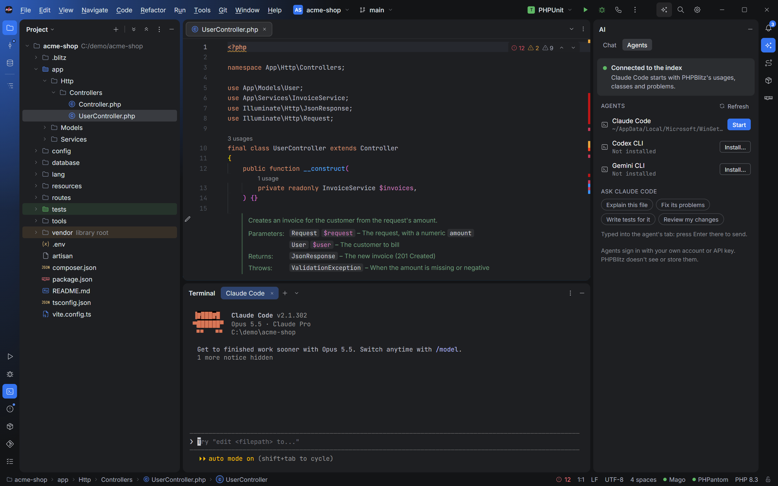
Task: Open the AI sparkle icon in title bar
Action: (x=664, y=10)
